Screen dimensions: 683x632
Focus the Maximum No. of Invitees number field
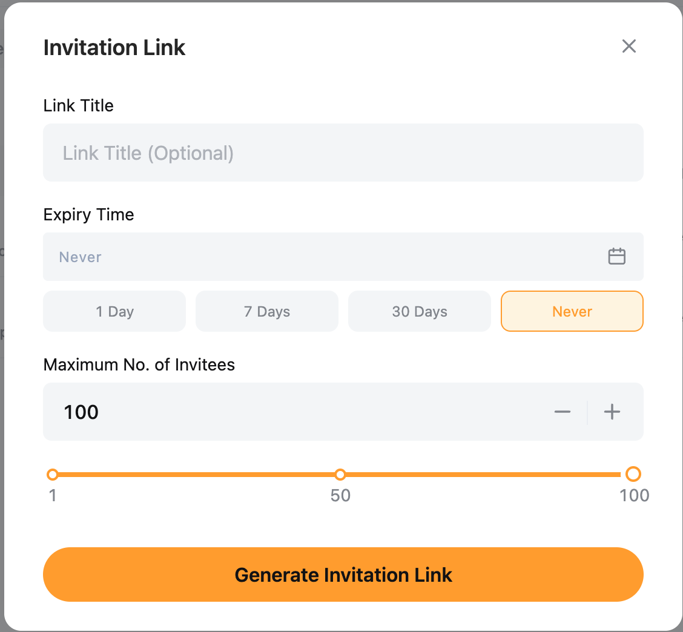(x=291, y=412)
